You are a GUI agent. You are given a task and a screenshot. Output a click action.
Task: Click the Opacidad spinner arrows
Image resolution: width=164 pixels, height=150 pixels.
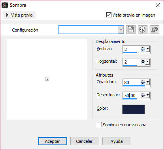[143, 82]
